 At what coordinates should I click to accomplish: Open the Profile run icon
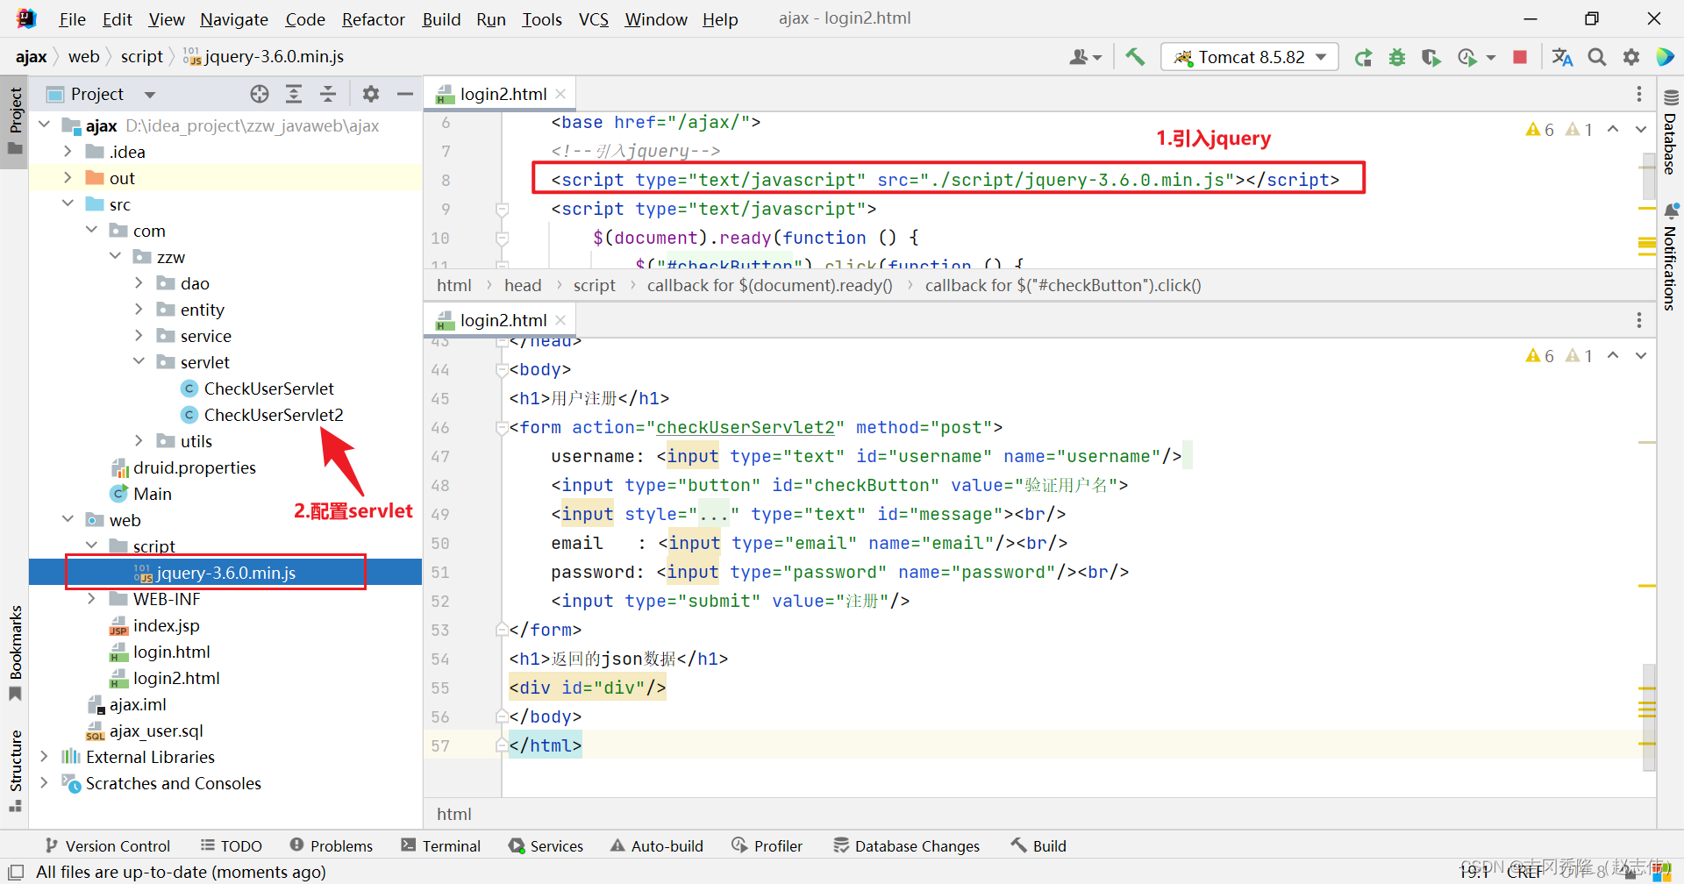point(1466,57)
